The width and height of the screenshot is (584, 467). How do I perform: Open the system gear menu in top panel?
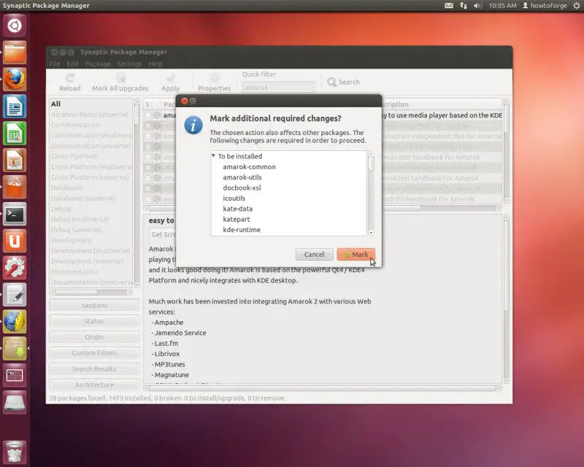pyautogui.click(x=577, y=6)
